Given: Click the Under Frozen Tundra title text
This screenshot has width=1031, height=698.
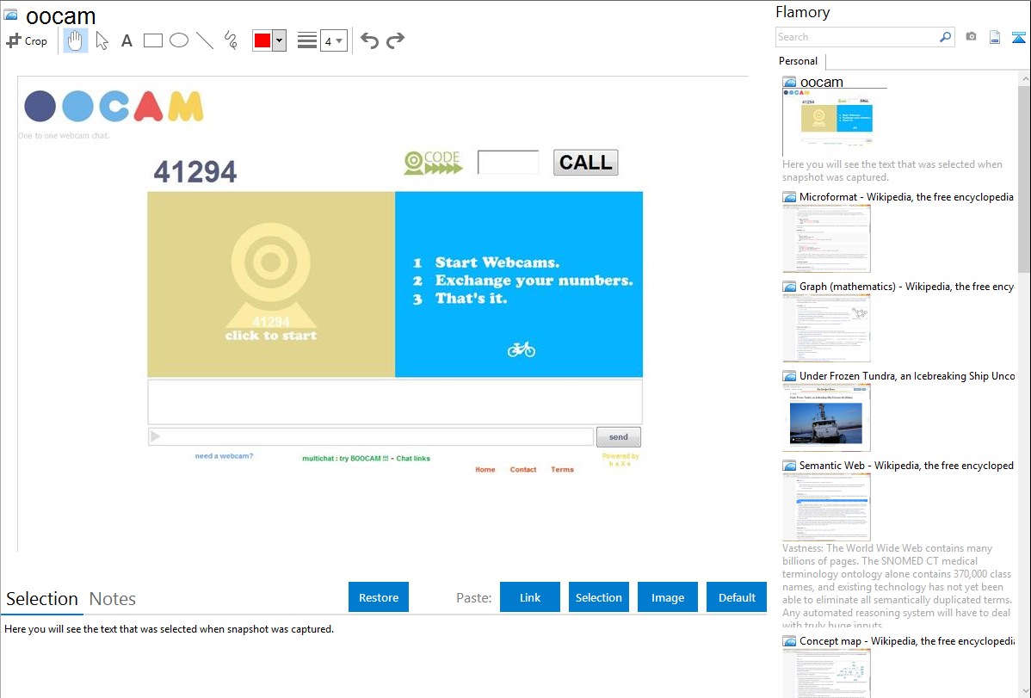Looking at the screenshot, I should click(907, 375).
